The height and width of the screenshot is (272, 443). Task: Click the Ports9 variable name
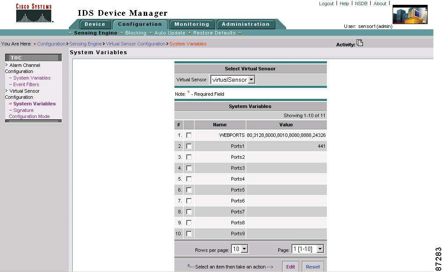[237, 234]
